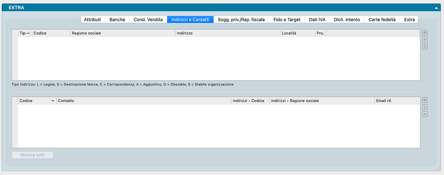Switch to the Dati IVA tab

tap(317, 20)
